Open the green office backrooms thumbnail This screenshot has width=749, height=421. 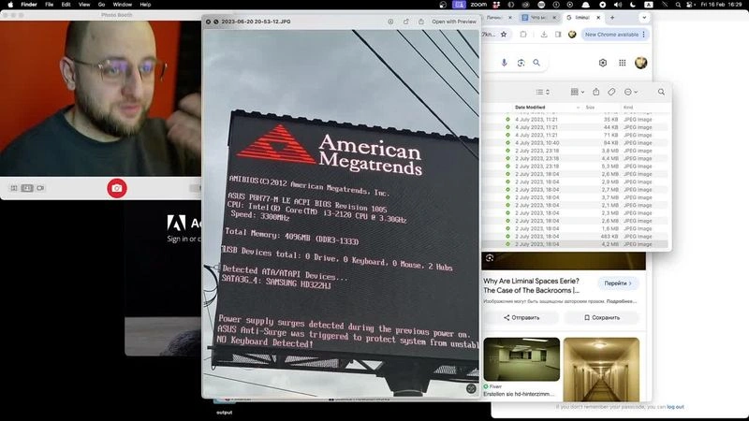coord(521,359)
